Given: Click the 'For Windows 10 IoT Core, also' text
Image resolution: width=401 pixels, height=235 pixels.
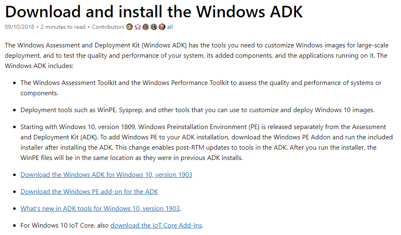Looking at the screenshot, I should [x=64, y=225].
